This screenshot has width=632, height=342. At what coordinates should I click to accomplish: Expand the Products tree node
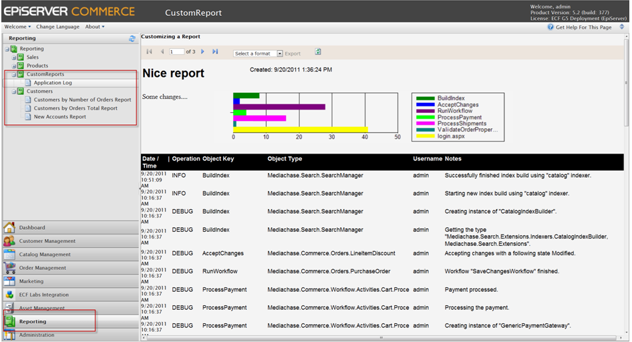[13, 65]
